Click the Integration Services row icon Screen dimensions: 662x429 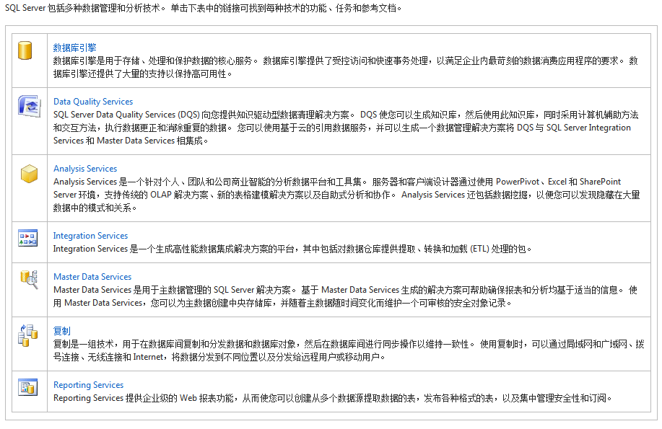[27, 238]
